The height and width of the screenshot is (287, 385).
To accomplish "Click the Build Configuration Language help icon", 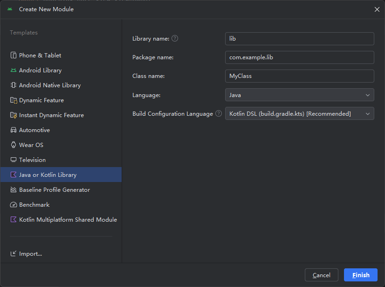I will 219,113.
